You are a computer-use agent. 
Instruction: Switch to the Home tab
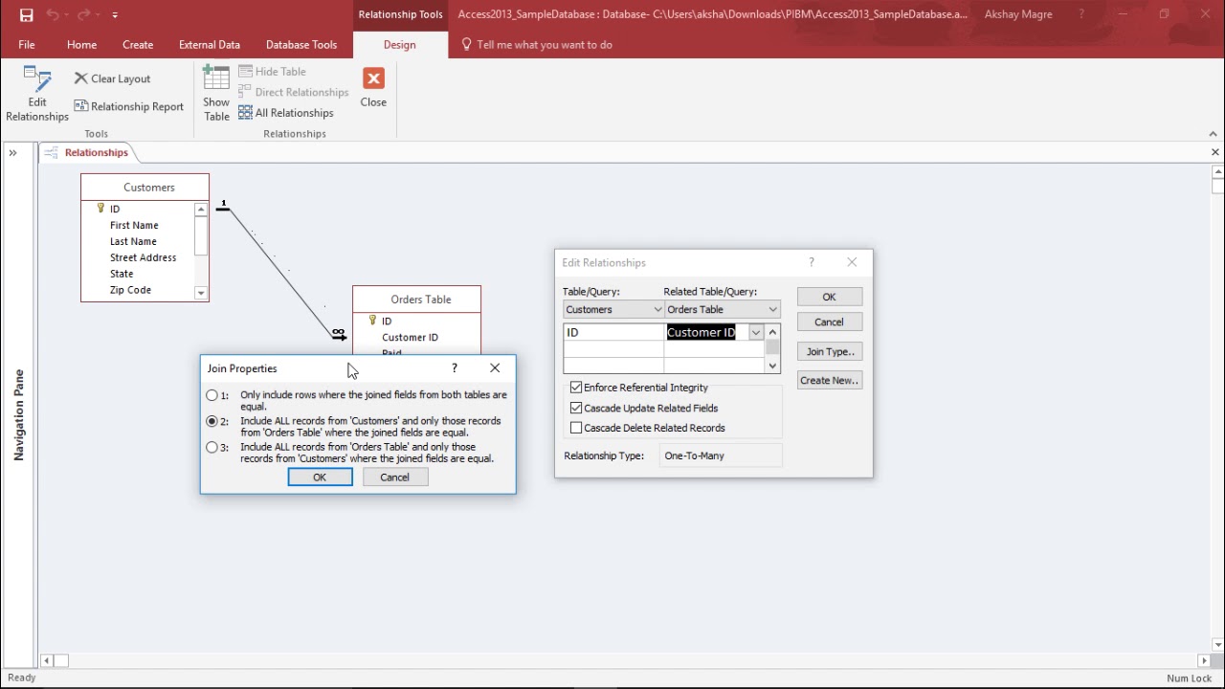(81, 44)
